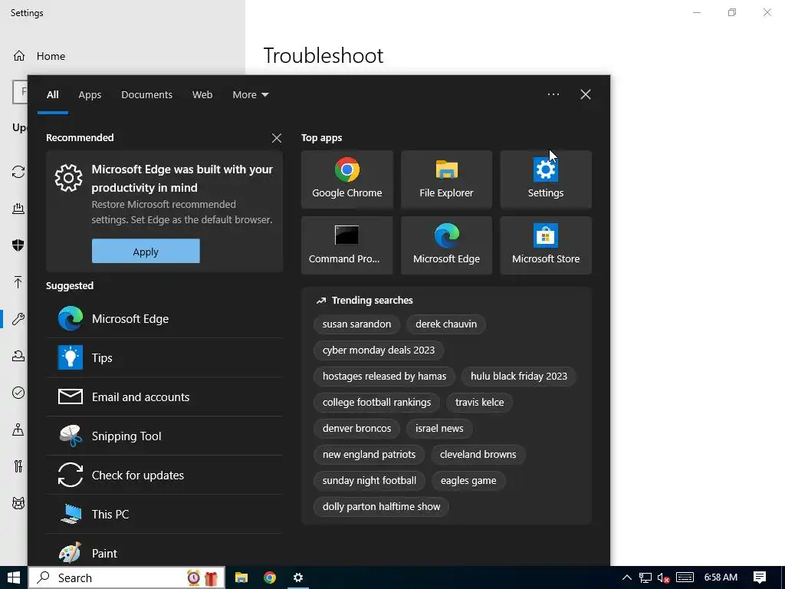The width and height of the screenshot is (785, 589).
Task: Search trending topic travis kelce
Action: 479,402
